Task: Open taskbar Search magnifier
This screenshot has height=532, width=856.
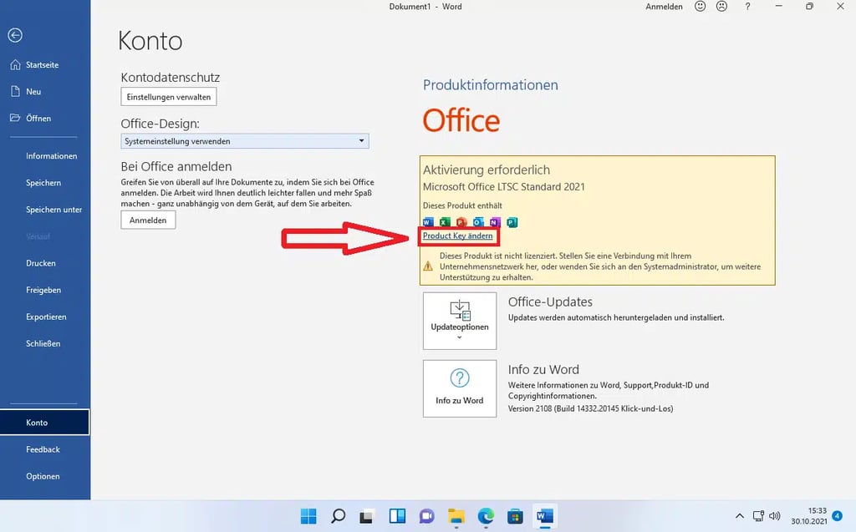Action: pos(338,515)
